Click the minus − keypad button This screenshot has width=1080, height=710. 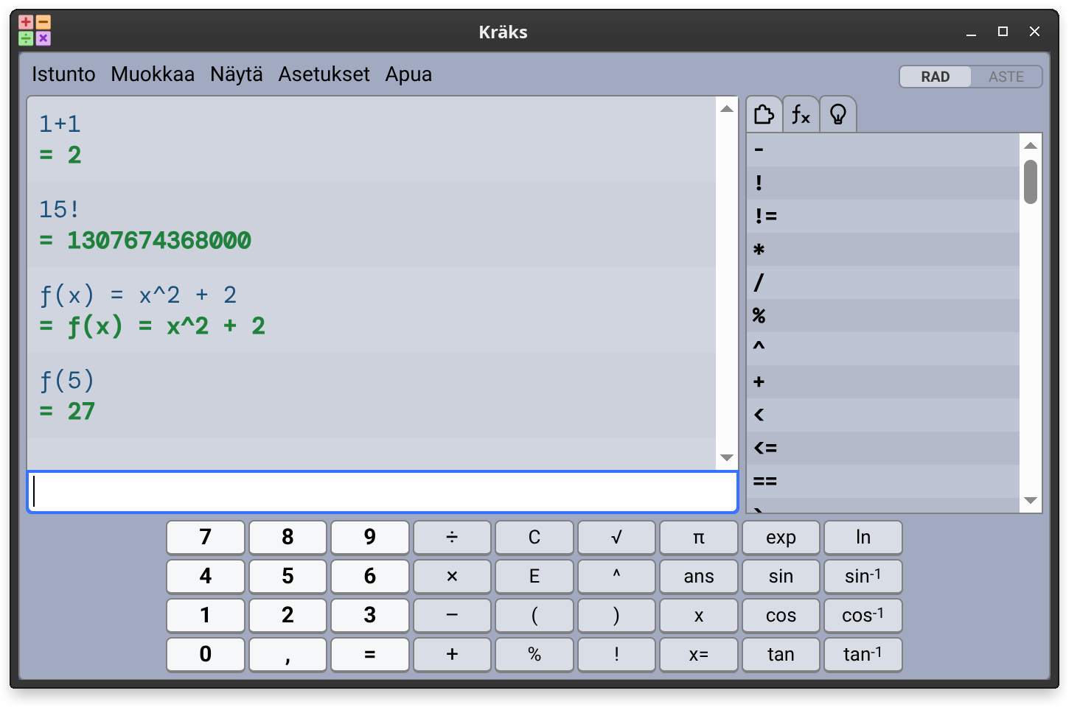click(452, 615)
